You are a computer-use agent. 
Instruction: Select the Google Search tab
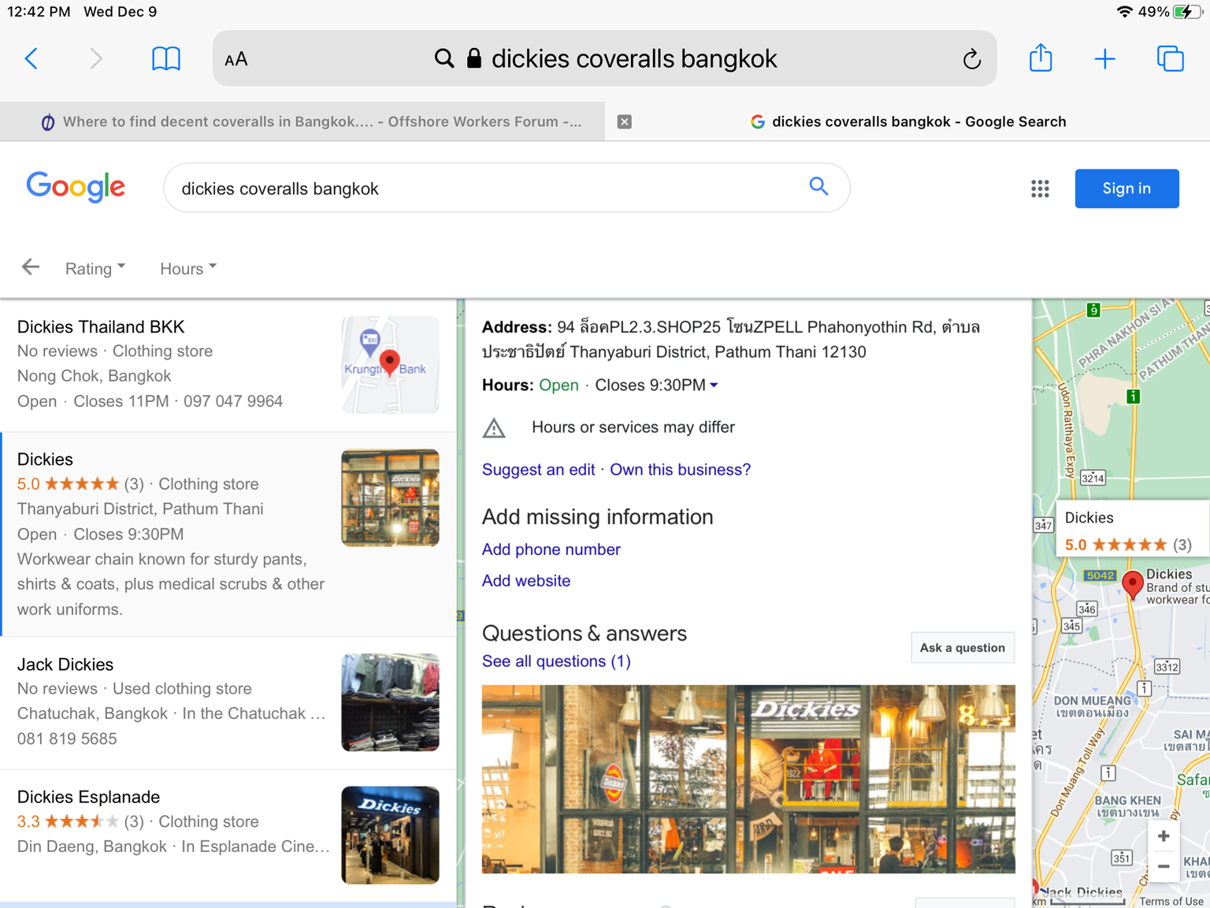click(907, 121)
